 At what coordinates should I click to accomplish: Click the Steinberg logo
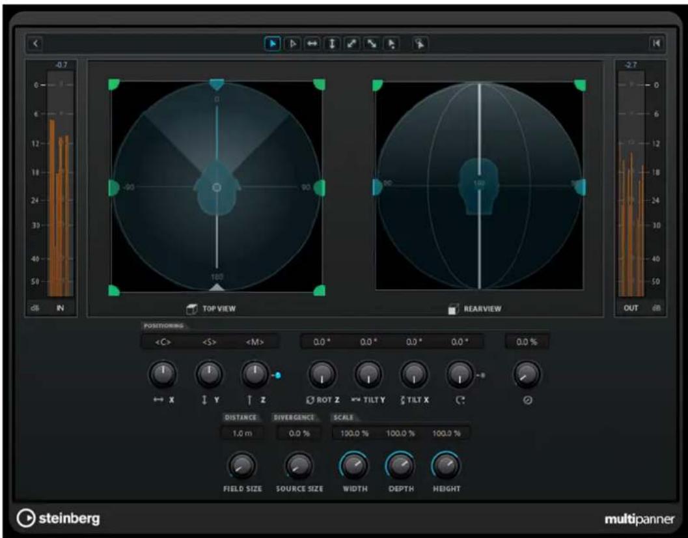pos(59,518)
